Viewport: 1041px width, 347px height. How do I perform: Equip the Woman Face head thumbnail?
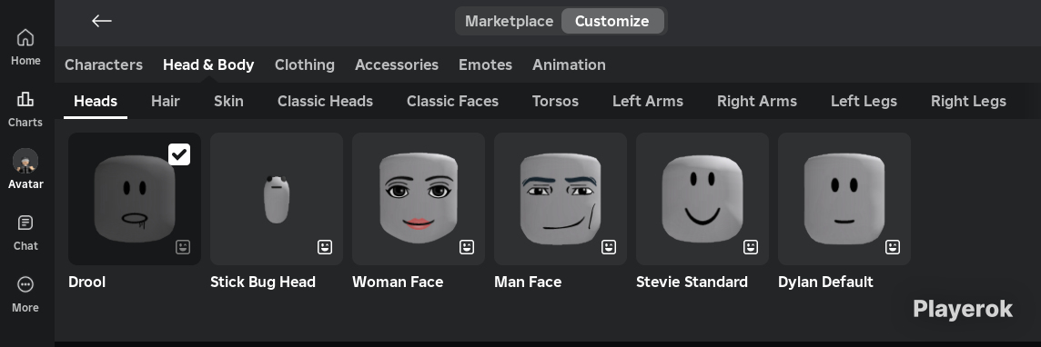click(x=419, y=199)
